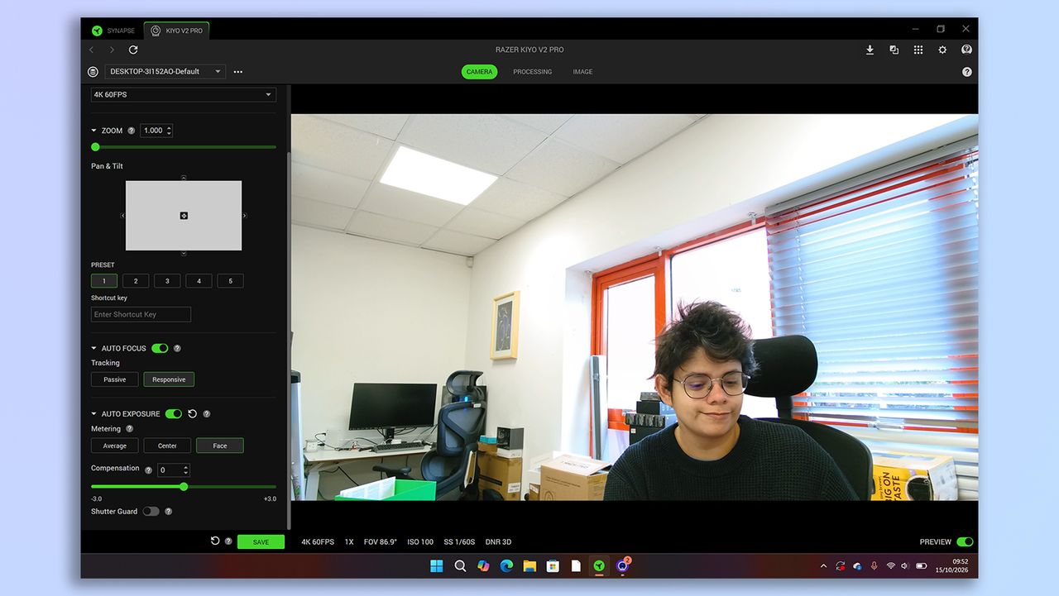Screen dimensions: 1059x596
Task: Turn off the Preview toggle
Action: (x=965, y=542)
